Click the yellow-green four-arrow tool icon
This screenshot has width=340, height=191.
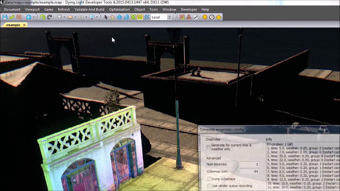point(140,17)
